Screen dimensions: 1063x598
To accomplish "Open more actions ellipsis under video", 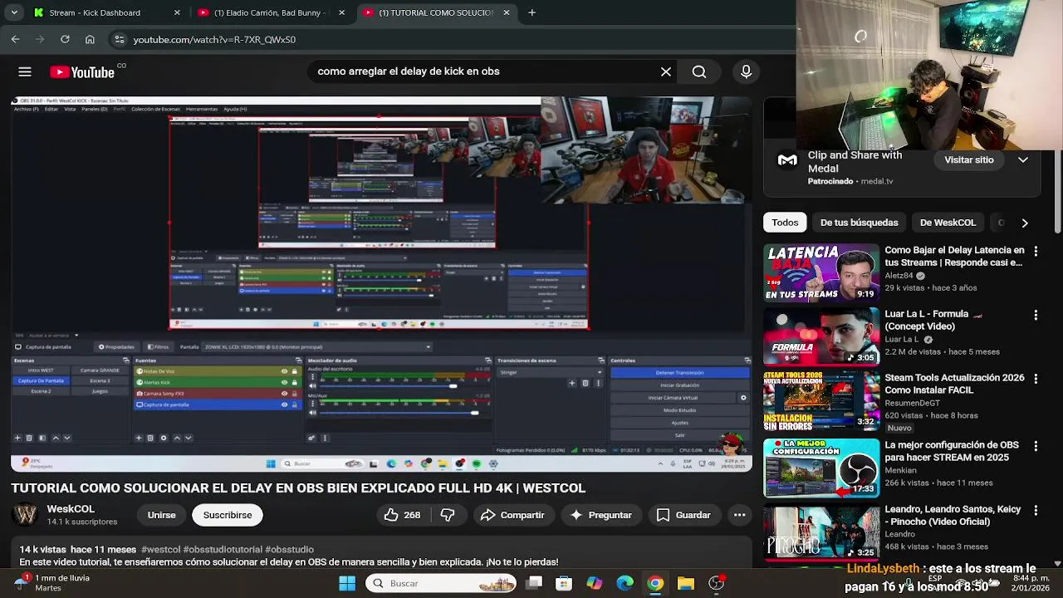I will (739, 515).
